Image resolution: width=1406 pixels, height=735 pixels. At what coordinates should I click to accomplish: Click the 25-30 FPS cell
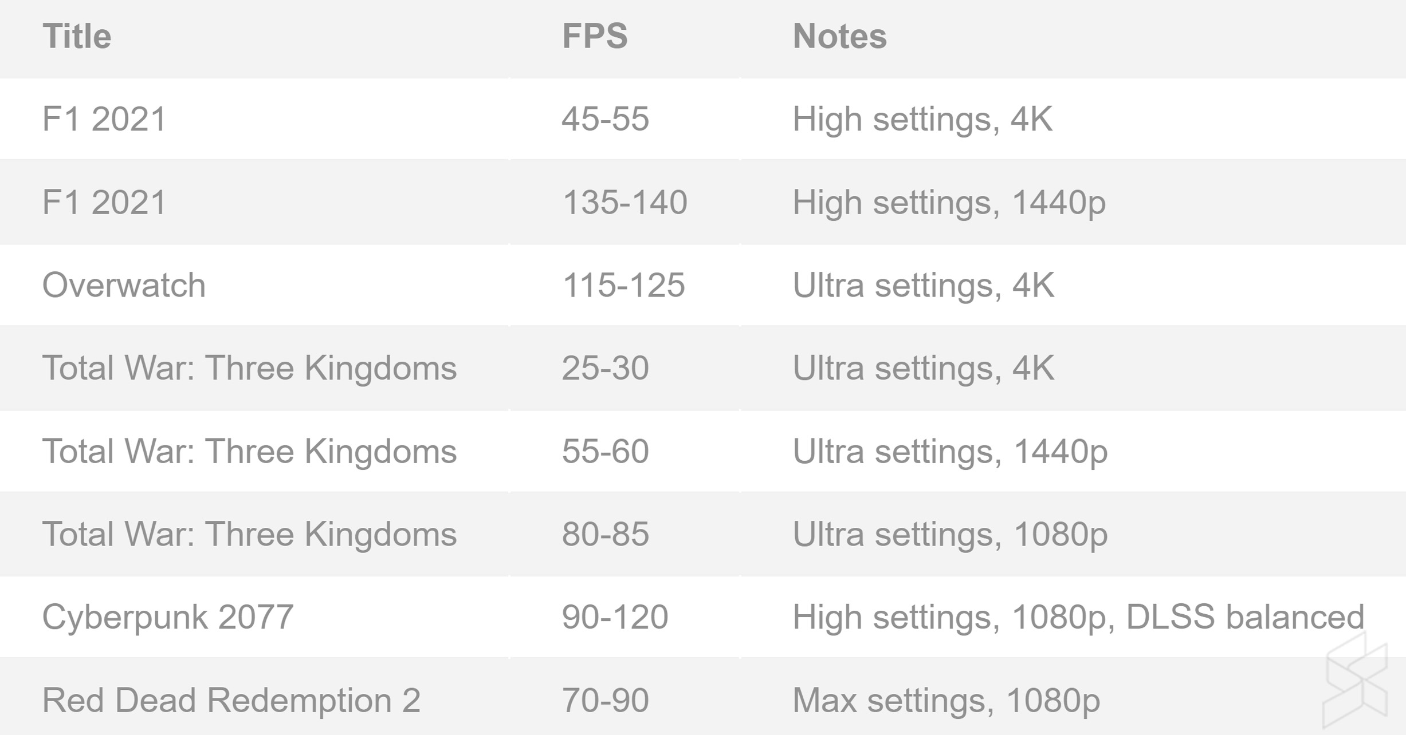[605, 367]
